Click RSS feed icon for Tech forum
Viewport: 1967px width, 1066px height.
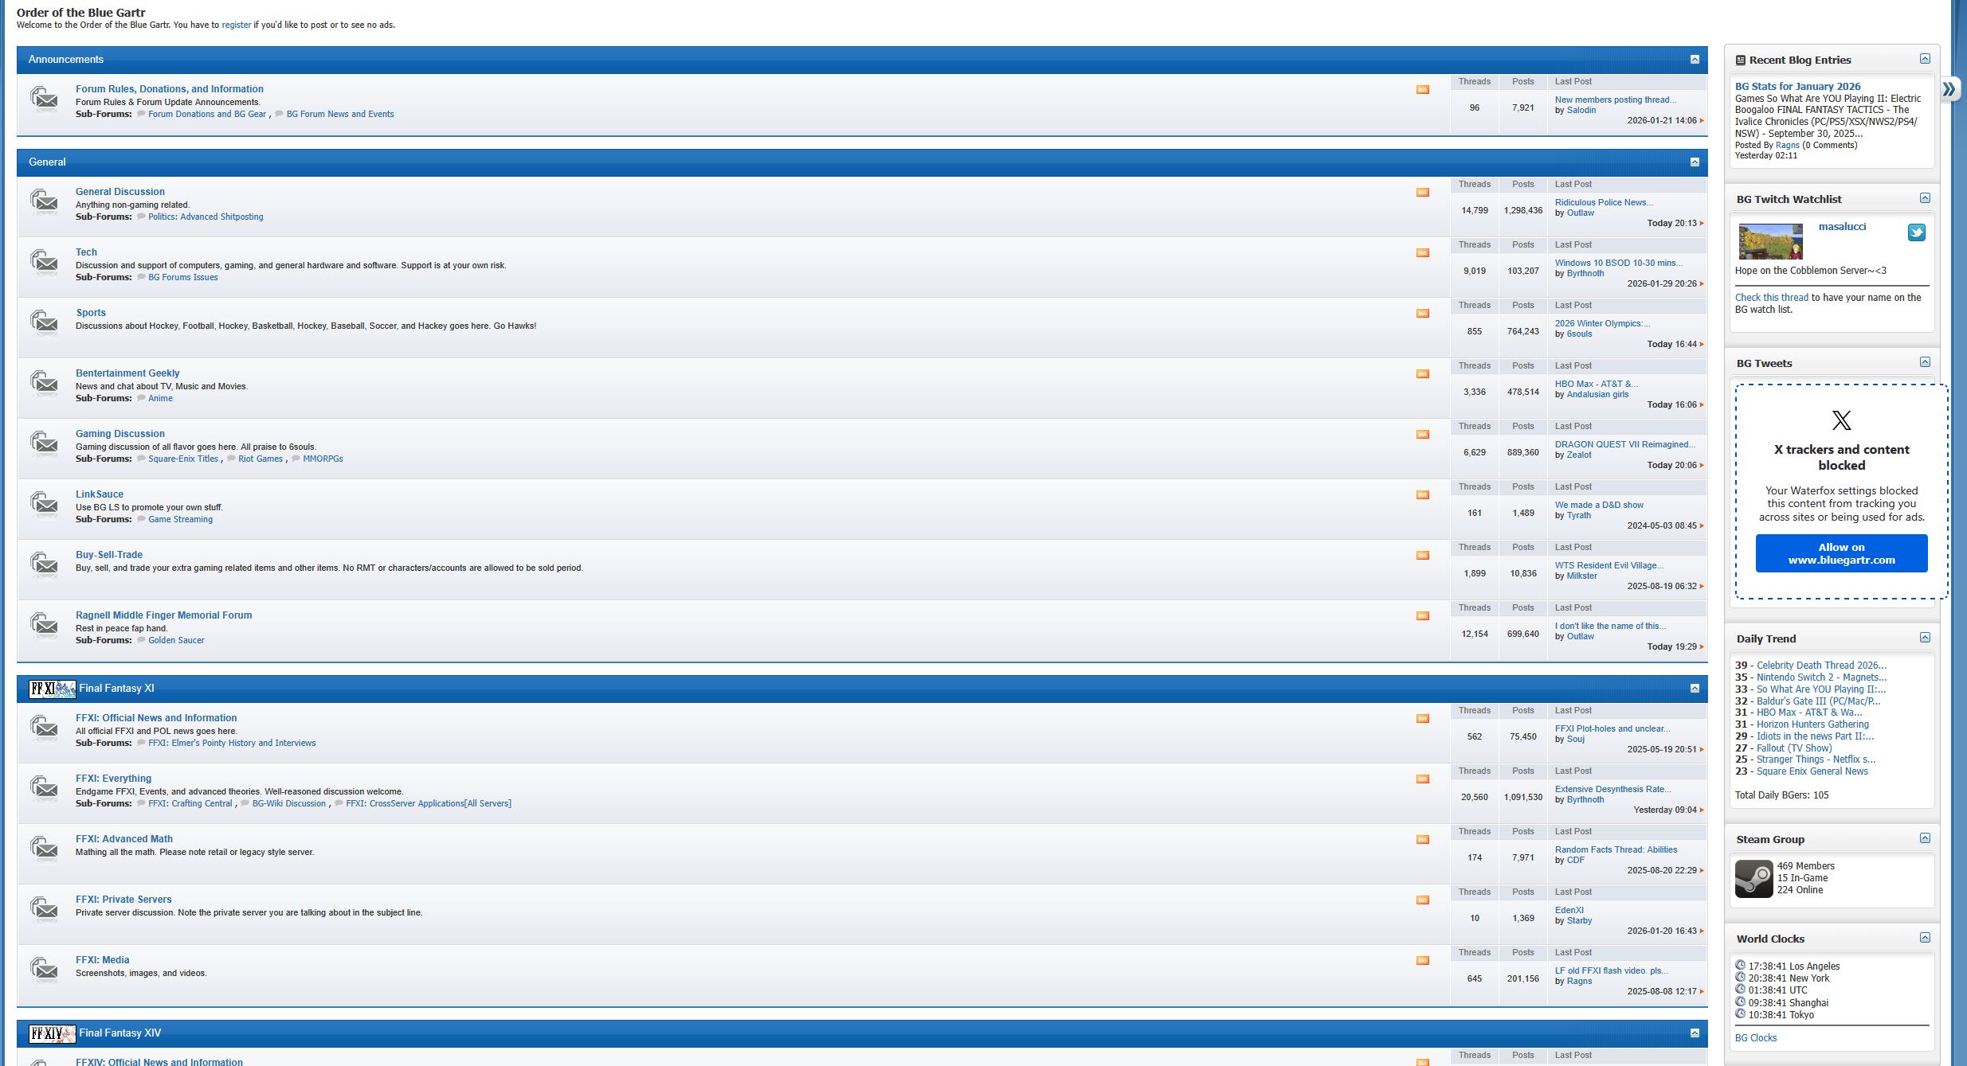click(x=1422, y=253)
